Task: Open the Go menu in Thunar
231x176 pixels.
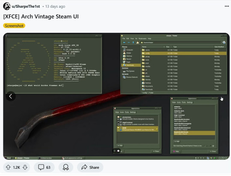Action: tap(136, 39)
